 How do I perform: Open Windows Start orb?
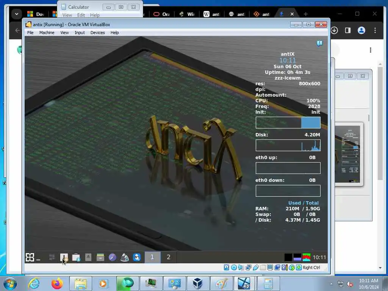(x=10, y=283)
